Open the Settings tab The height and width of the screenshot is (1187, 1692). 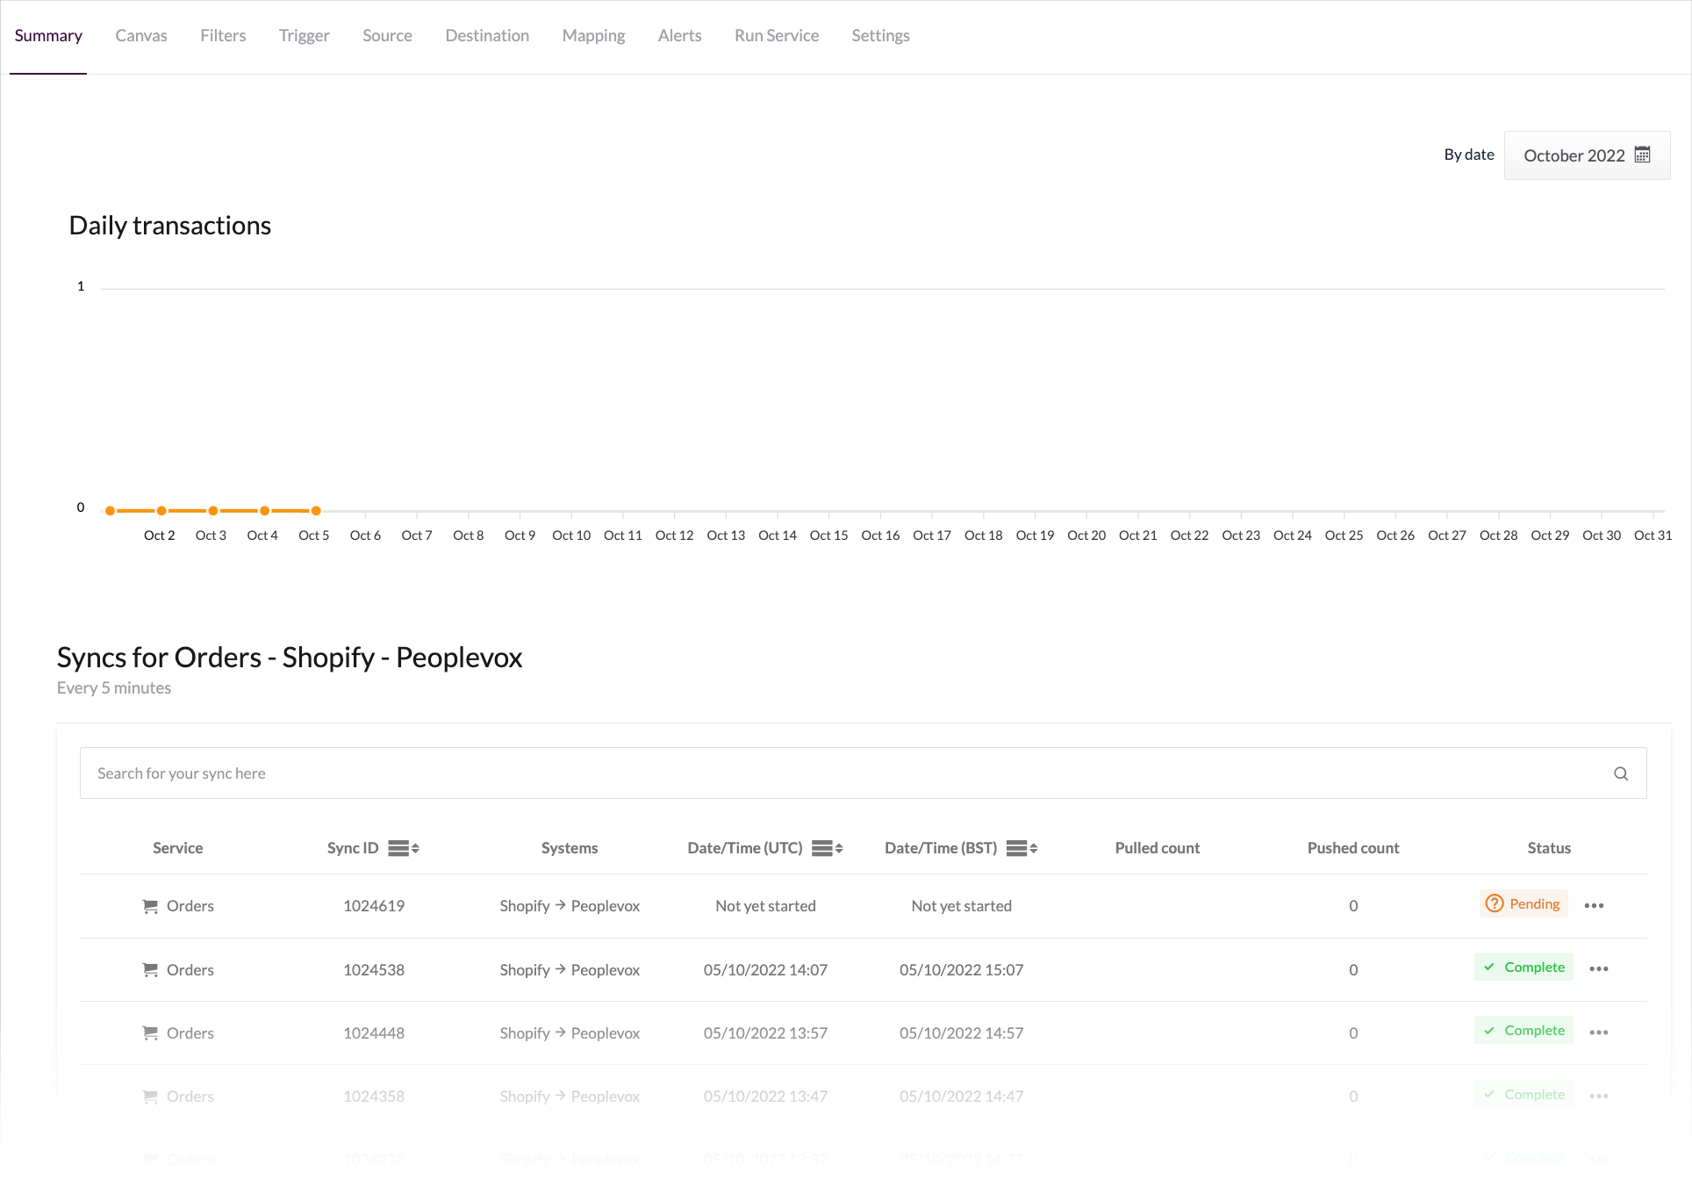(879, 36)
